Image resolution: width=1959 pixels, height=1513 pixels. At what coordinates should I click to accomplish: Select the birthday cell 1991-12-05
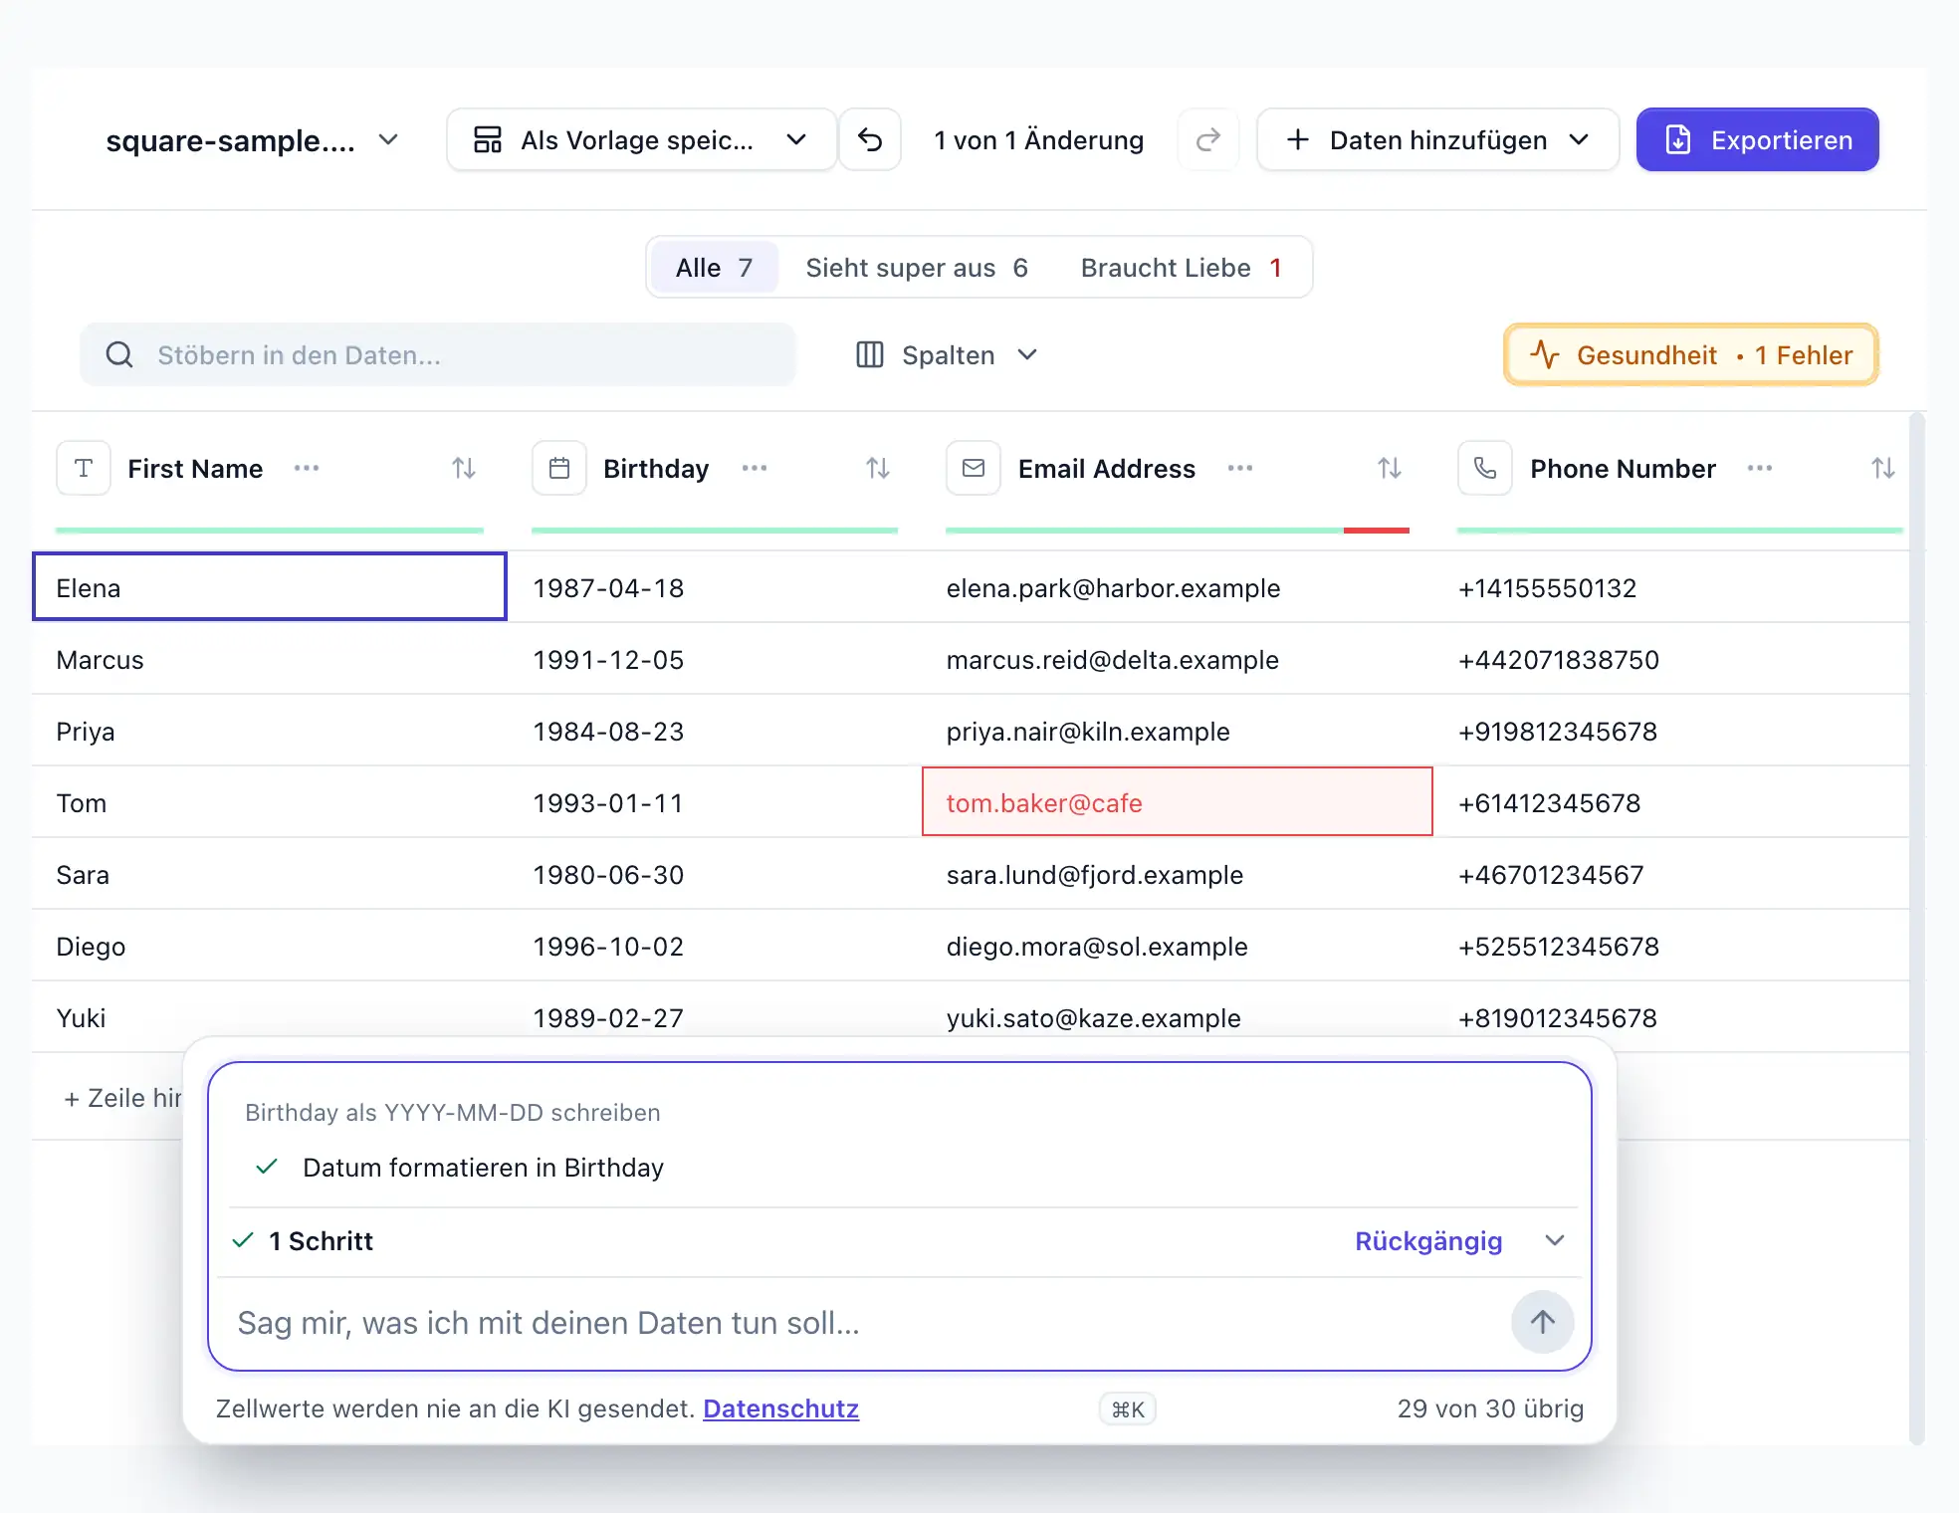(716, 659)
